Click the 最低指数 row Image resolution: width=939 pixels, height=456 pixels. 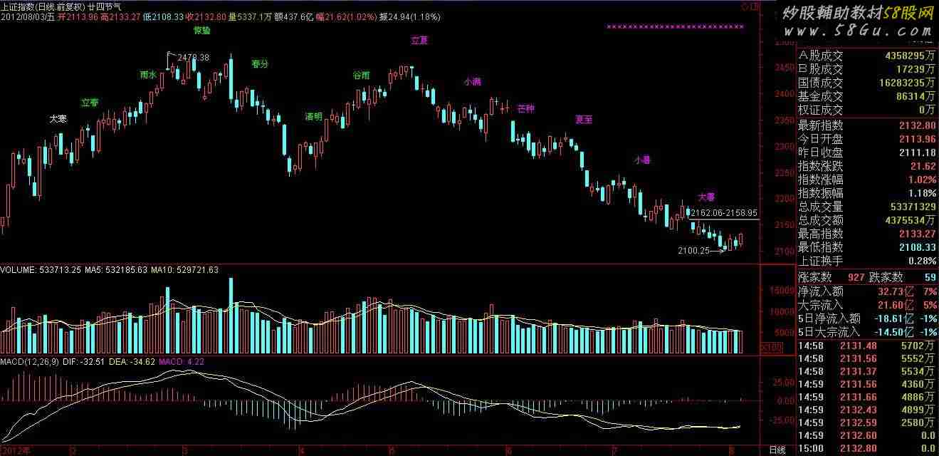pyautogui.click(x=867, y=247)
